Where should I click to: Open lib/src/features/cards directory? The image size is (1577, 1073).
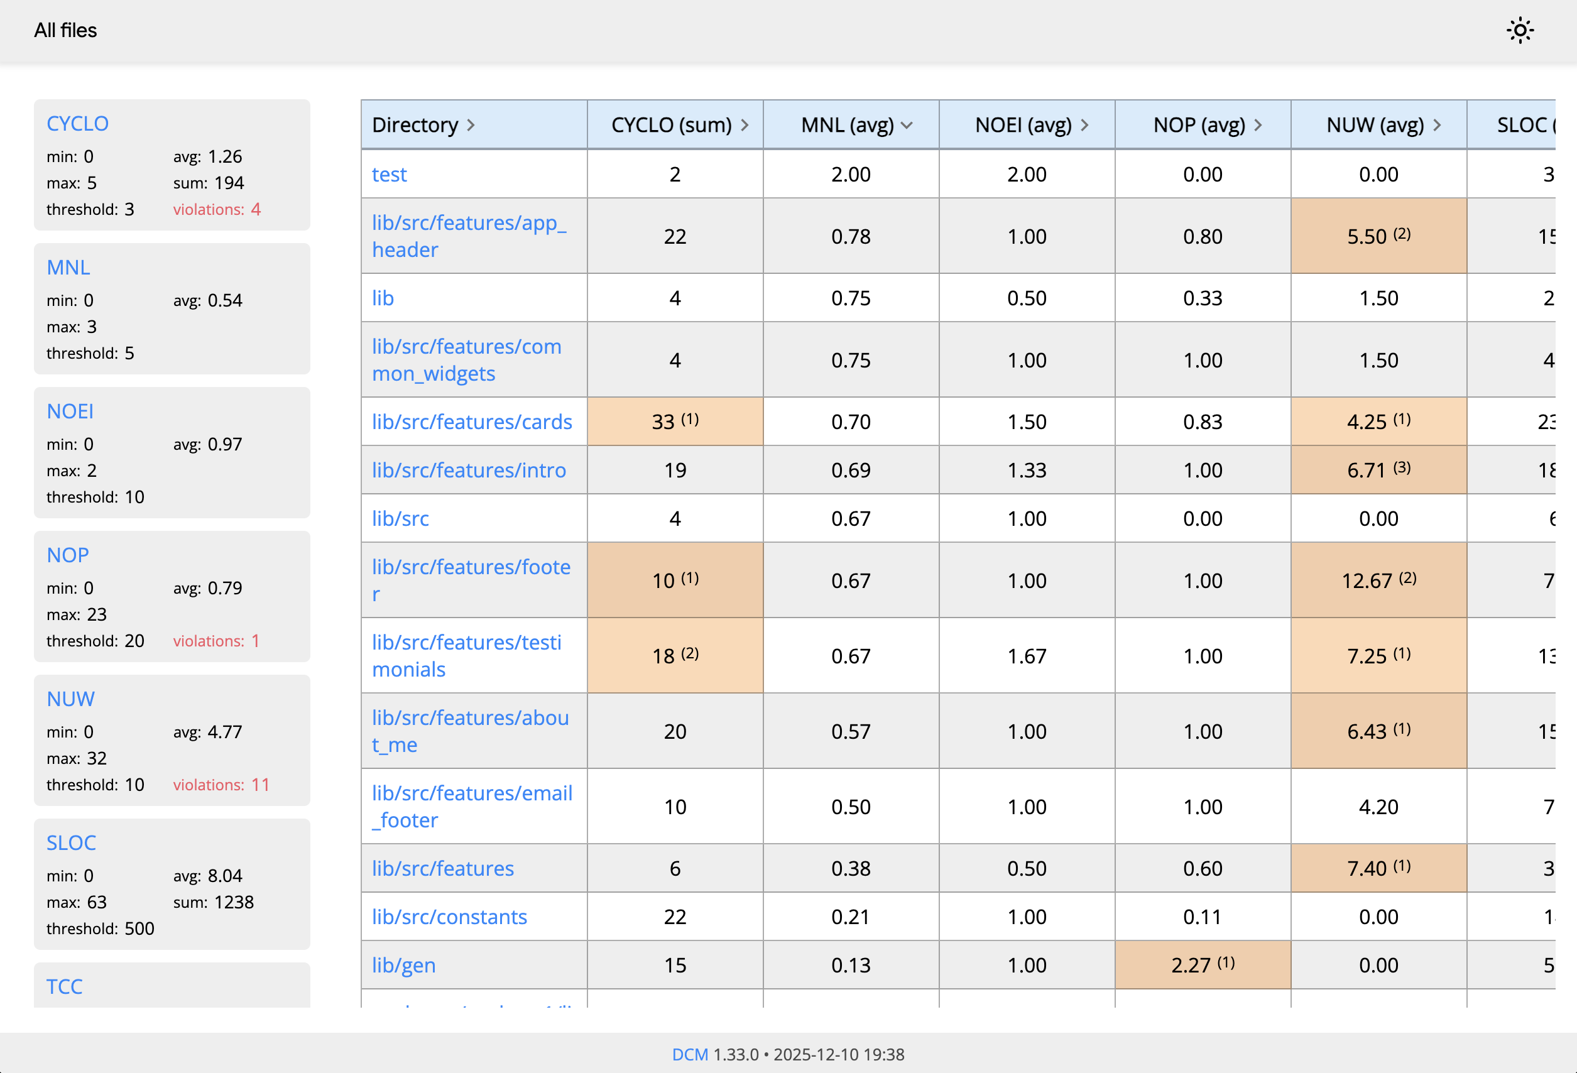click(x=472, y=422)
